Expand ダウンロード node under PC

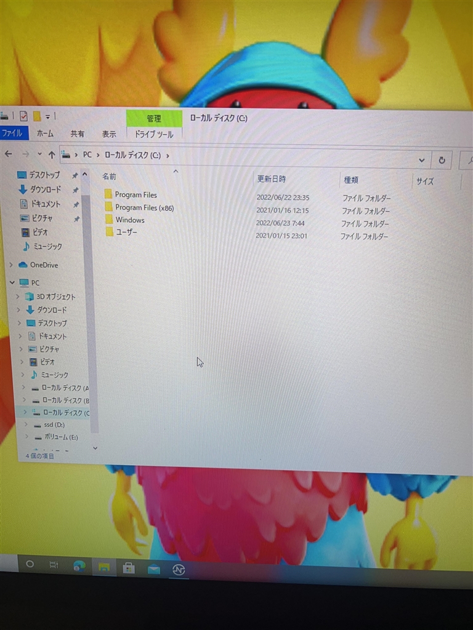point(18,310)
